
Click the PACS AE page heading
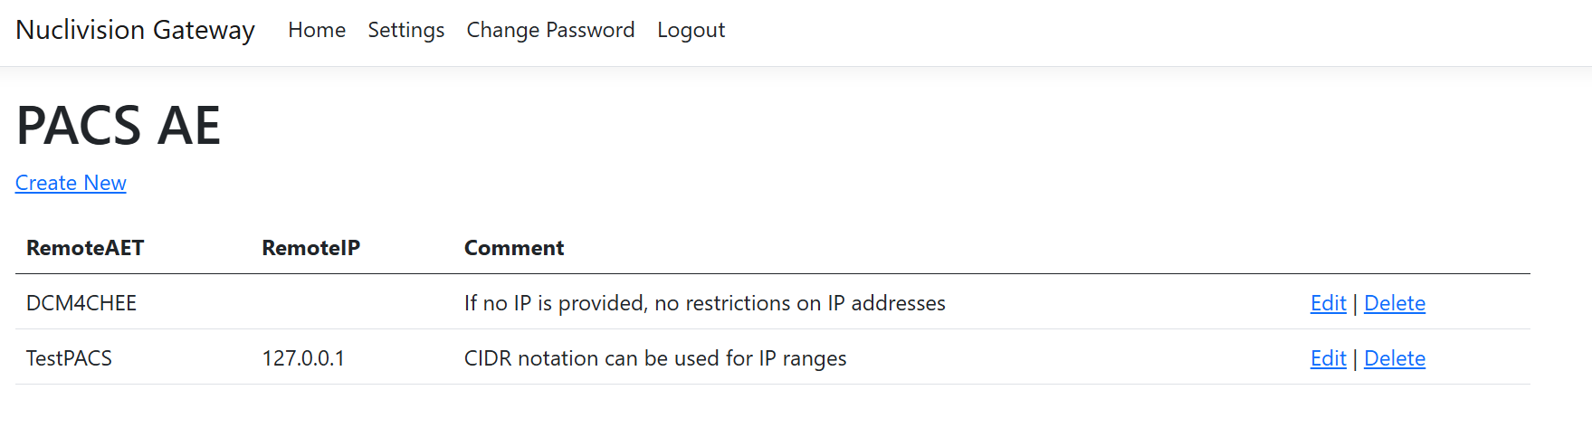click(119, 125)
